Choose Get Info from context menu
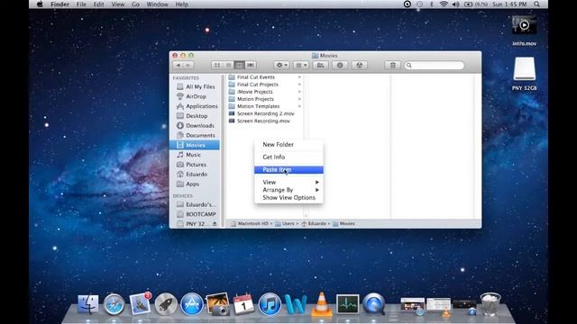Viewport: 577px width, 324px height. tap(288, 157)
